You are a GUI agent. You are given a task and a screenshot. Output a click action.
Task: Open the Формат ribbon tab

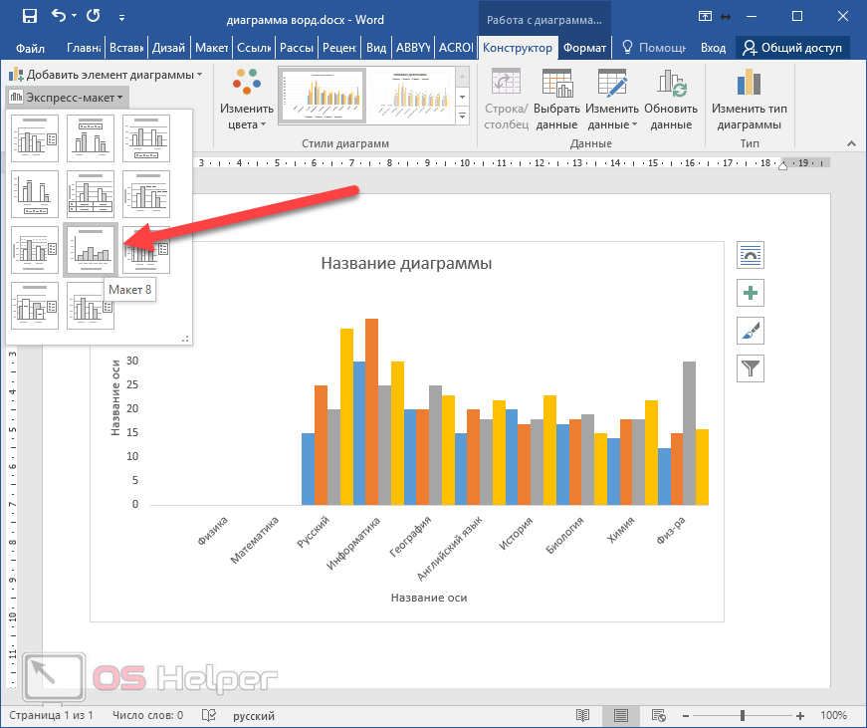(x=583, y=47)
